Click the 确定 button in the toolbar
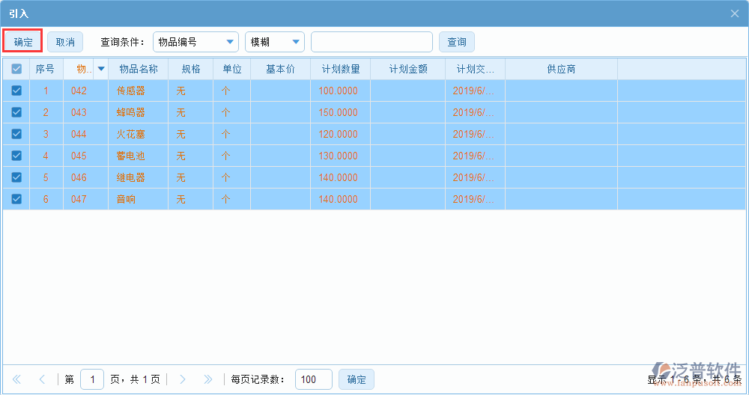Screen dimensions: 749x395 [x=23, y=42]
